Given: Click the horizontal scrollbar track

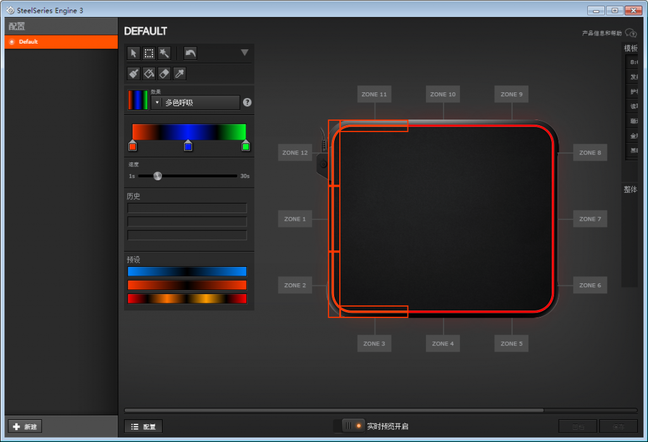Looking at the screenshot, I should tap(380, 410).
